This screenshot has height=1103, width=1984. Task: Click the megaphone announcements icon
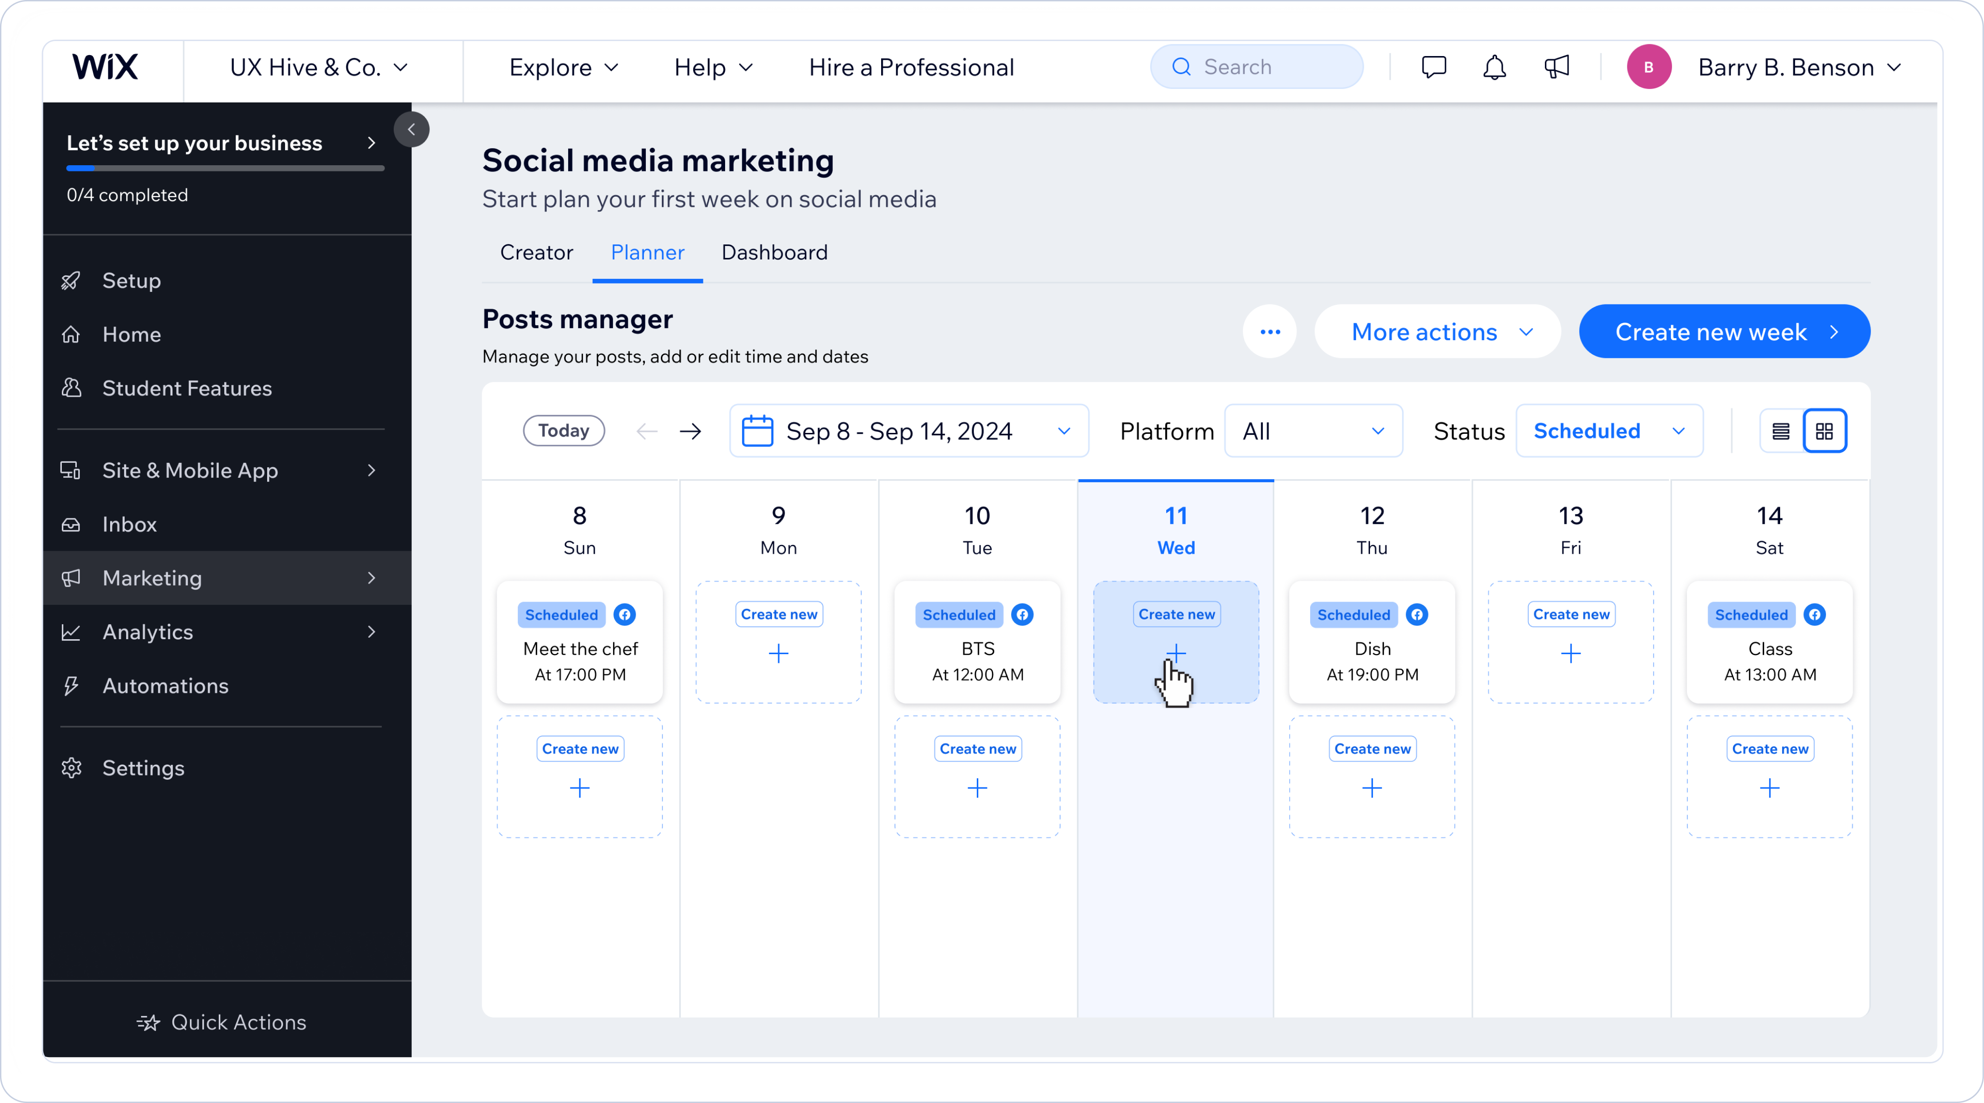point(1556,67)
